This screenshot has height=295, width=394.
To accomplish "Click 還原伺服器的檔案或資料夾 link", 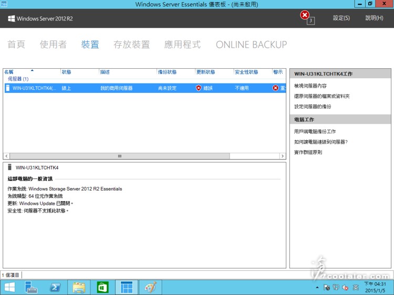I will (x=322, y=96).
